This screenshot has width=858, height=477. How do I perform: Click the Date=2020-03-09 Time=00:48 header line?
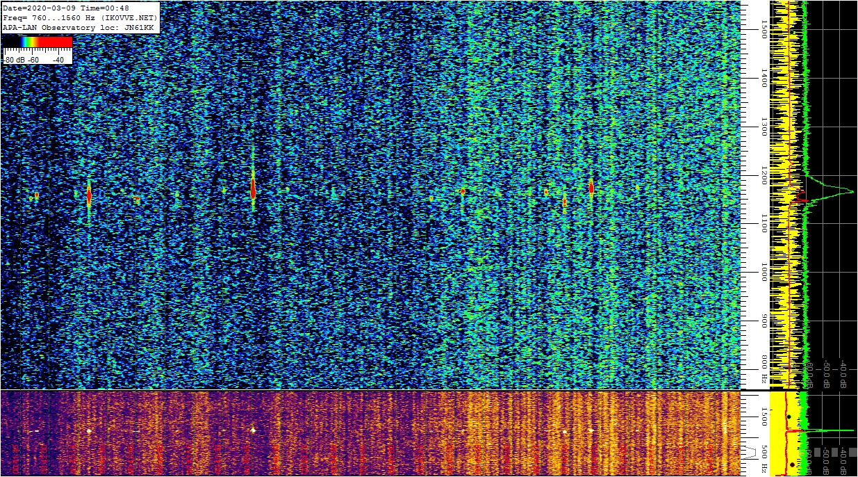coord(67,8)
